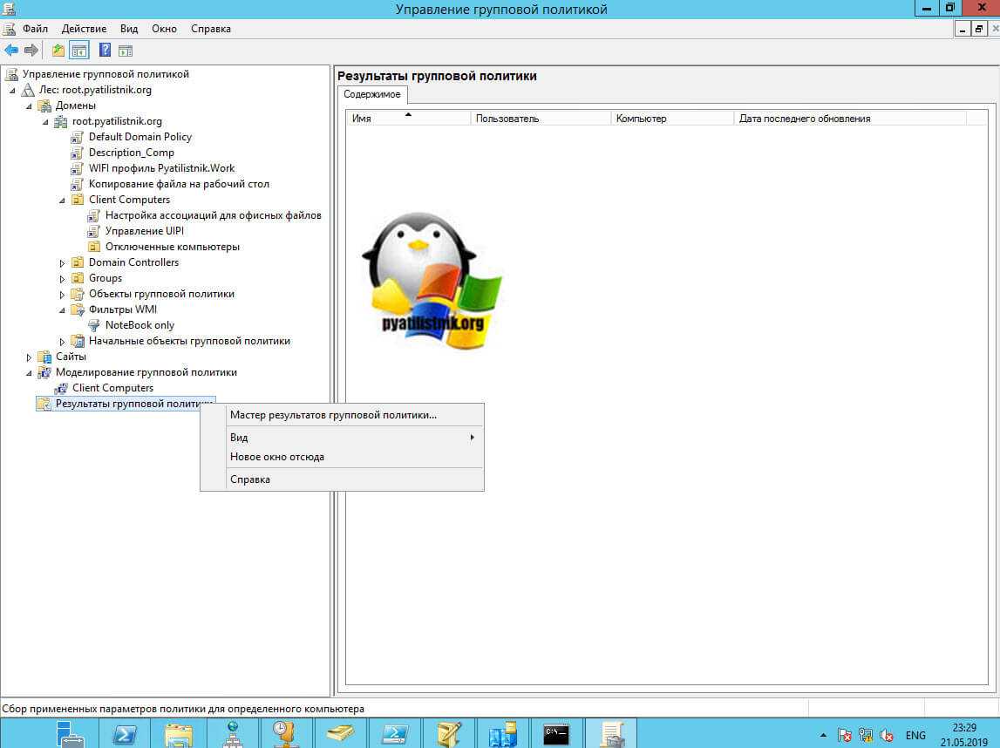Open the Действие menu in menu bar

pos(84,29)
